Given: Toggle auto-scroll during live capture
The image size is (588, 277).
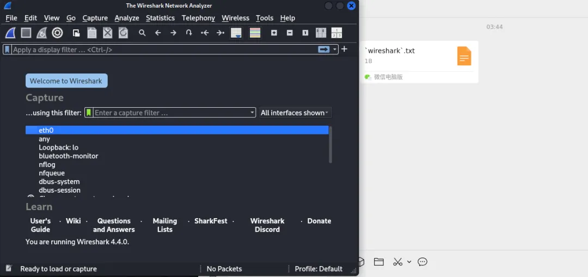Looking at the screenshot, I should (x=236, y=33).
